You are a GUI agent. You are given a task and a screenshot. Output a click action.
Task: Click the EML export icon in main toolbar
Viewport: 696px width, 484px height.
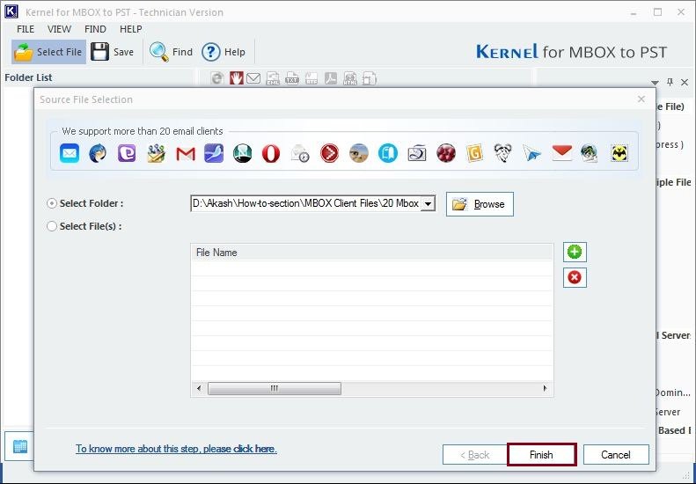coord(273,78)
